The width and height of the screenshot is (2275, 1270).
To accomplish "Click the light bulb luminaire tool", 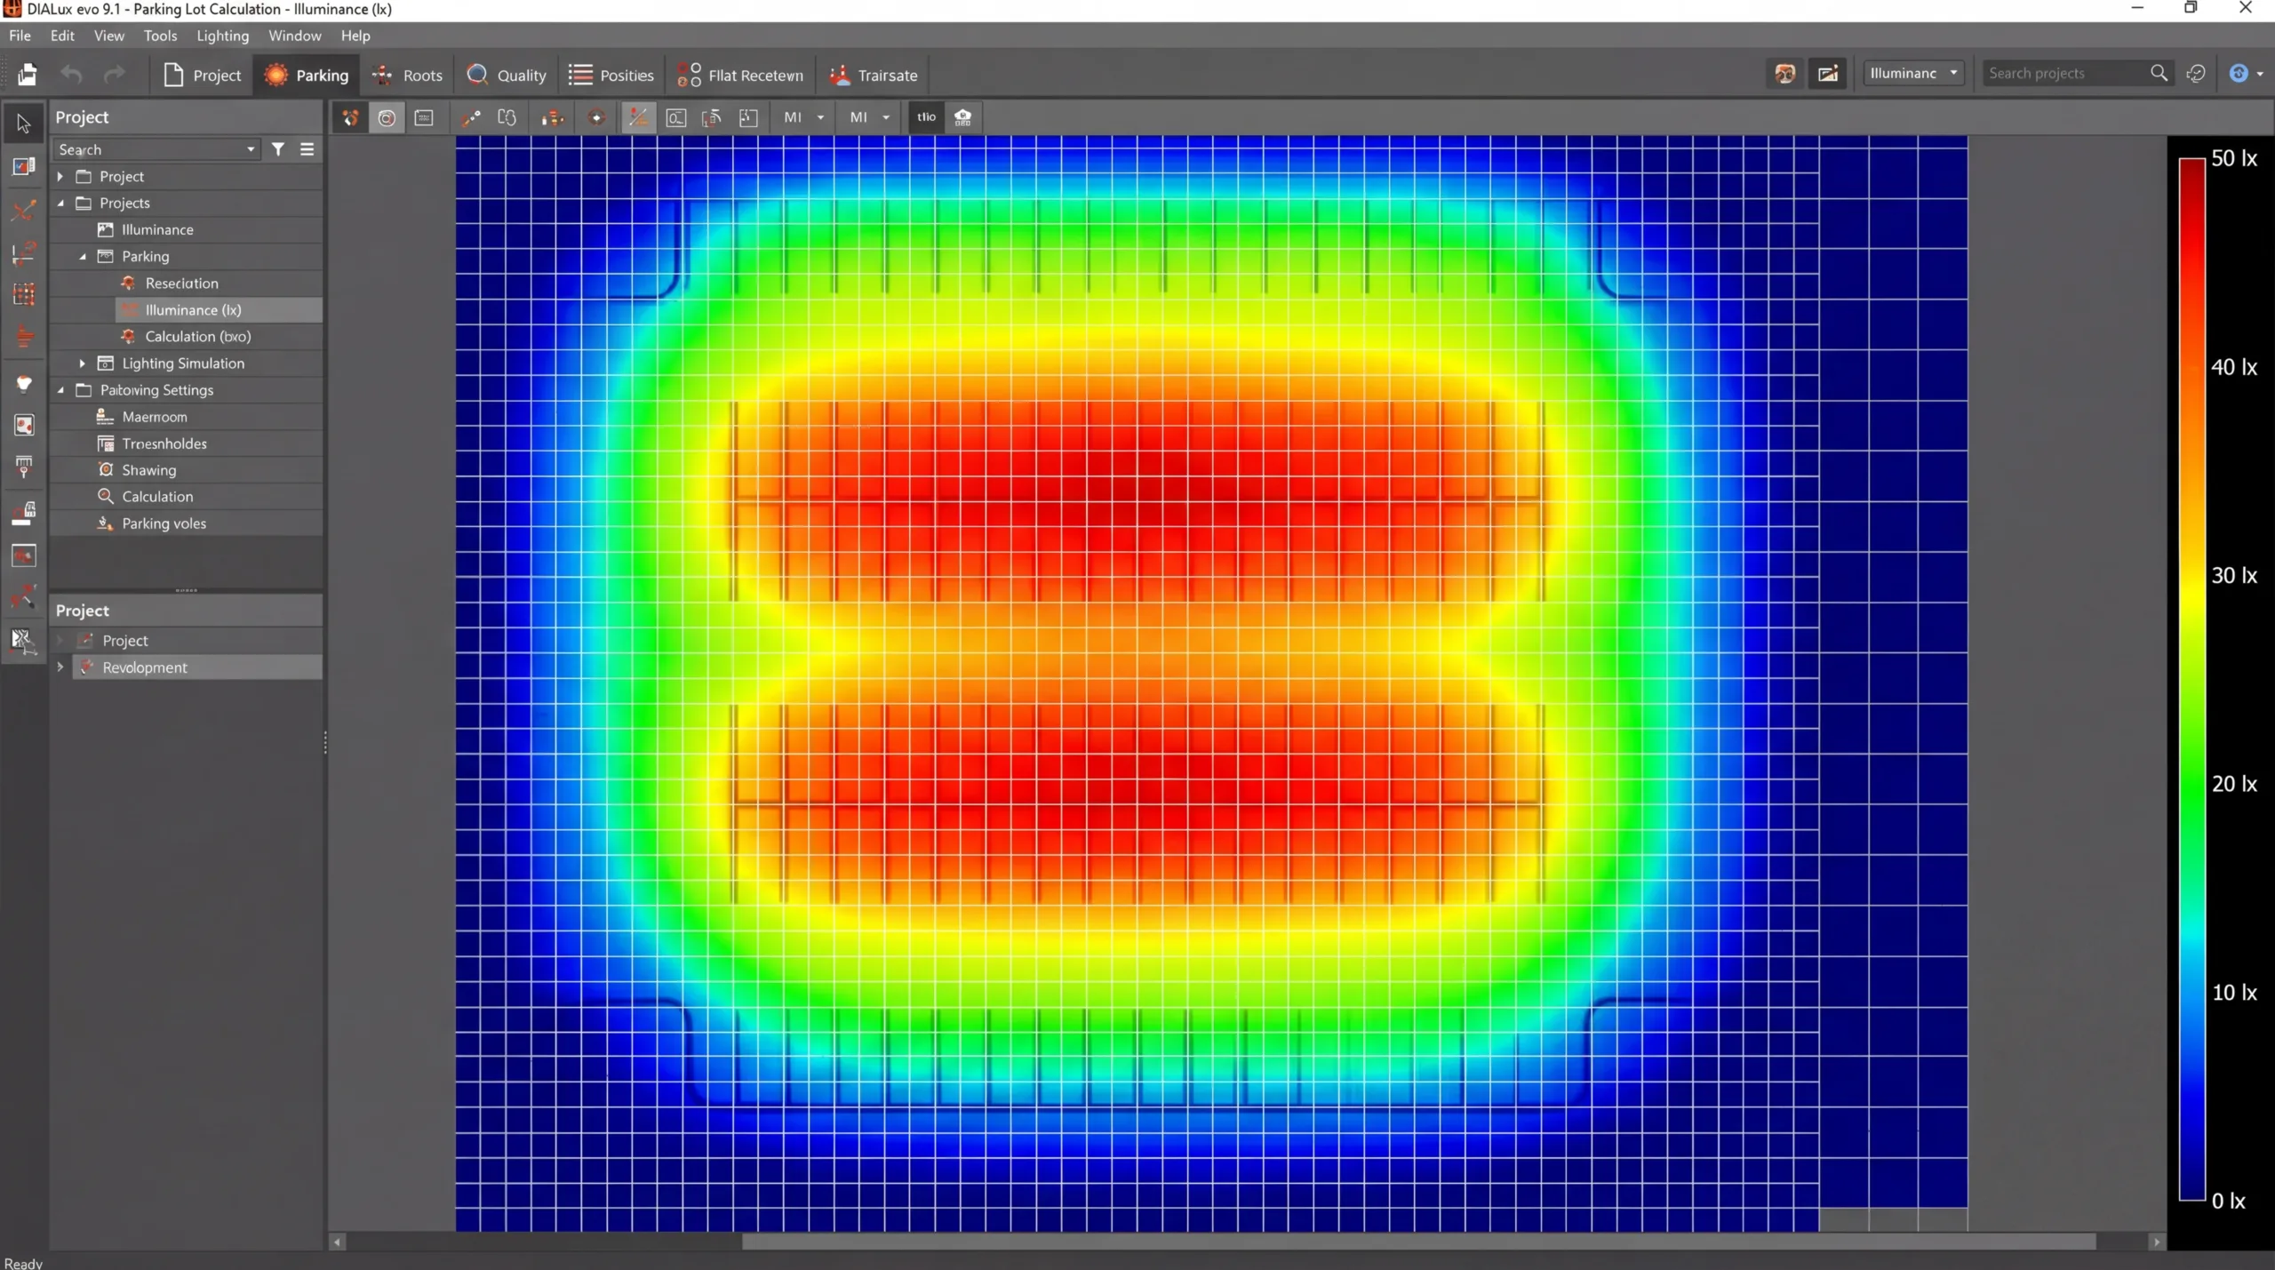I will pos(24,384).
